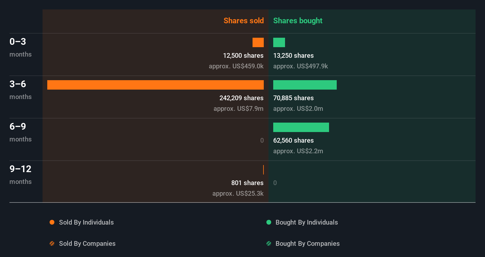Viewport: 485px width, 257px height.
Task: Click the approx. US$2.2m value
Action: click(298, 151)
